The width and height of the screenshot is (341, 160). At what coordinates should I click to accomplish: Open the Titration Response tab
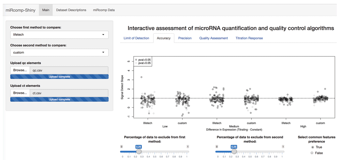click(x=249, y=38)
